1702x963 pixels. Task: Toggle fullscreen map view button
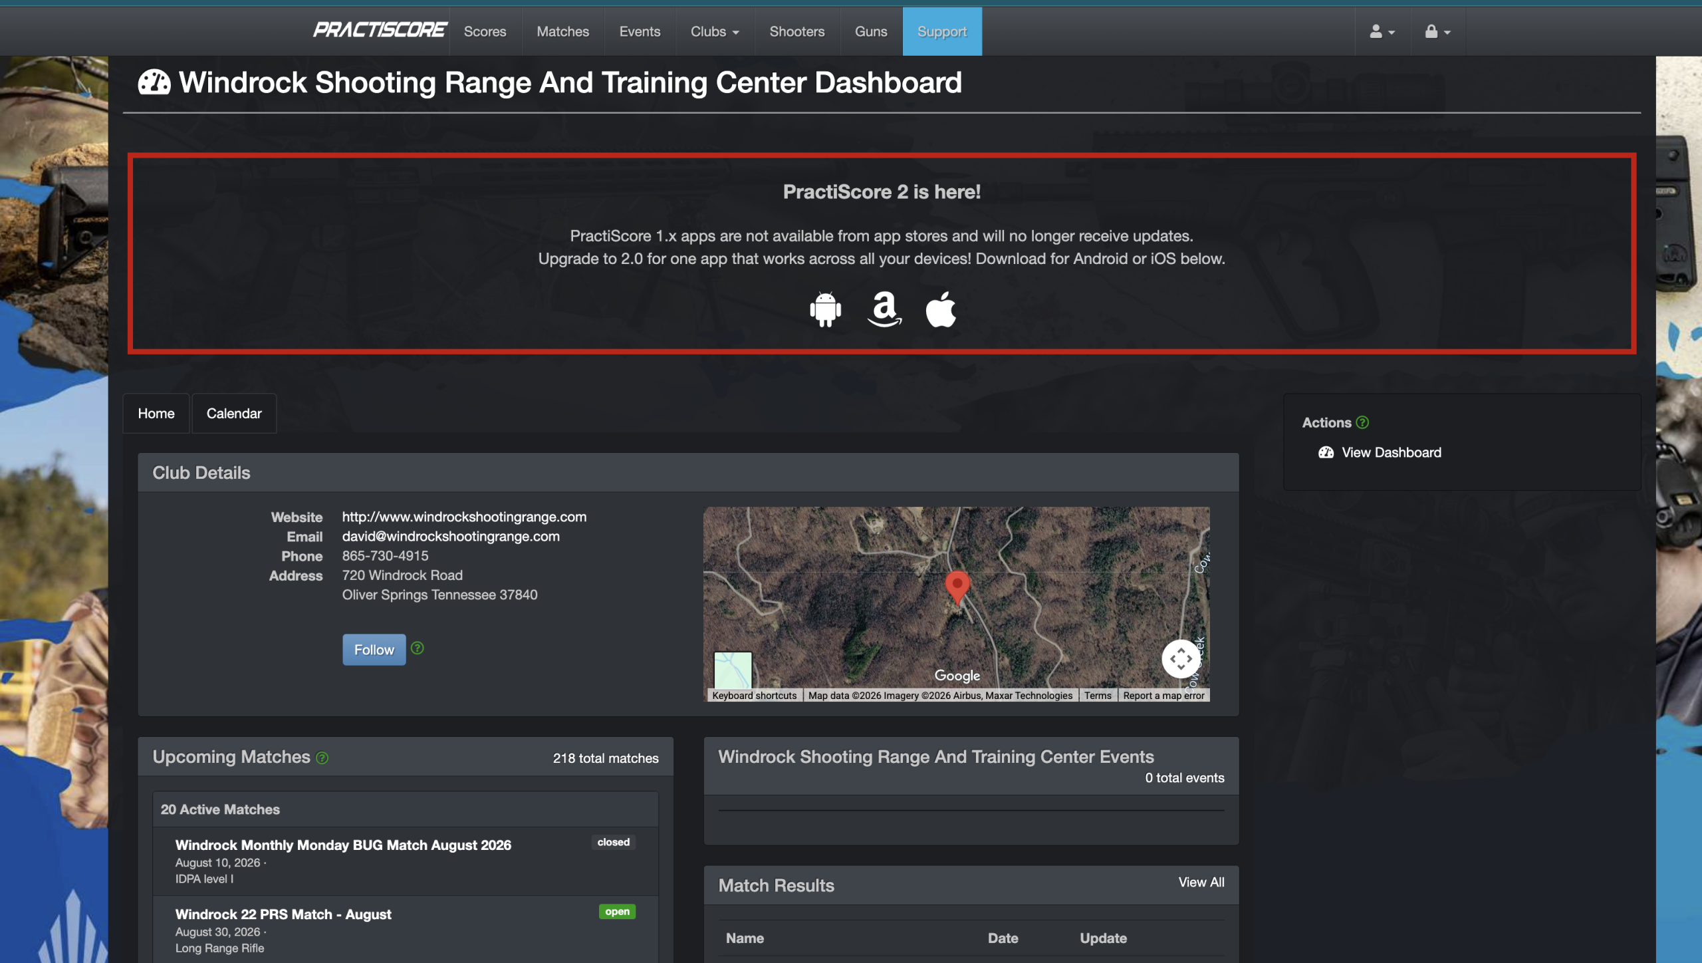pyautogui.click(x=1181, y=658)
